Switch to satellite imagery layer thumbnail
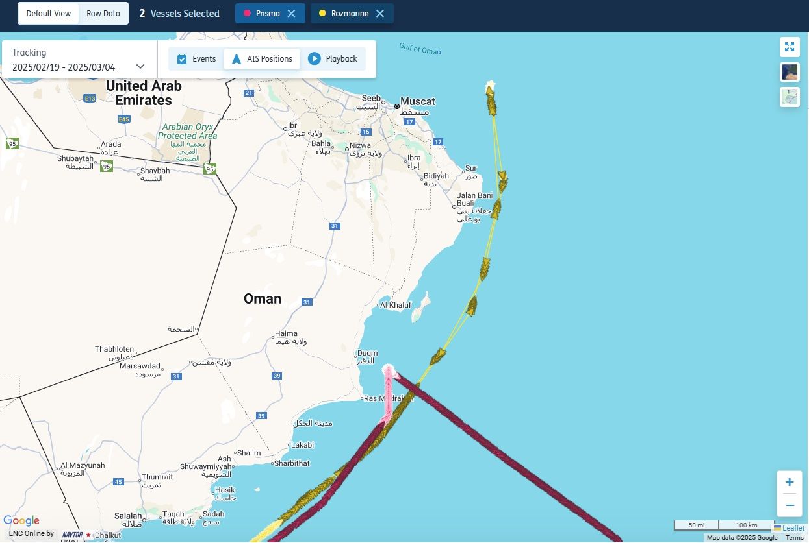809x543 pixels. click(x=790, y=72)
